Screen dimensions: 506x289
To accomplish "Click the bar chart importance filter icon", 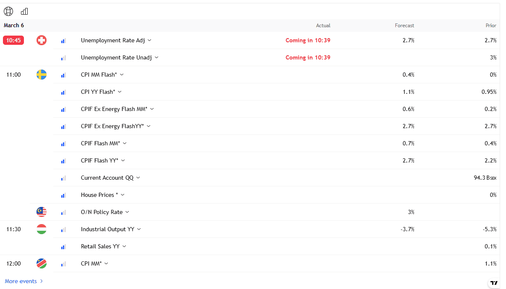I will click(24, 11).
